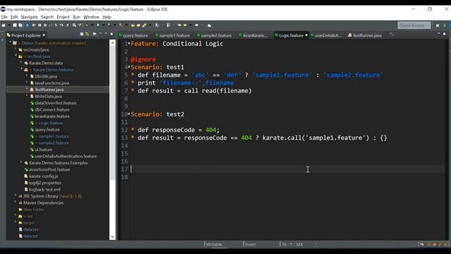The height and width of the screenshot is (254, 451).
Task: Select JavaFunctions.java in the tree
Action: (51, 83)
